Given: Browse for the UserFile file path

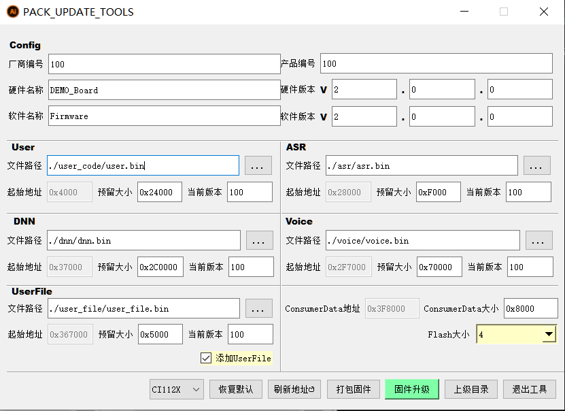Looking at the screenshot, I should pyautogui.click(x=259, y=308).
